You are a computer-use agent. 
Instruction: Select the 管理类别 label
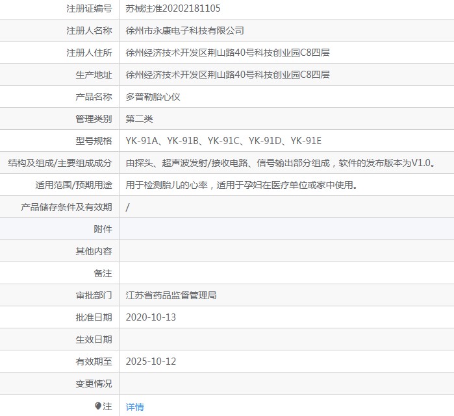[x=94, y=119]
